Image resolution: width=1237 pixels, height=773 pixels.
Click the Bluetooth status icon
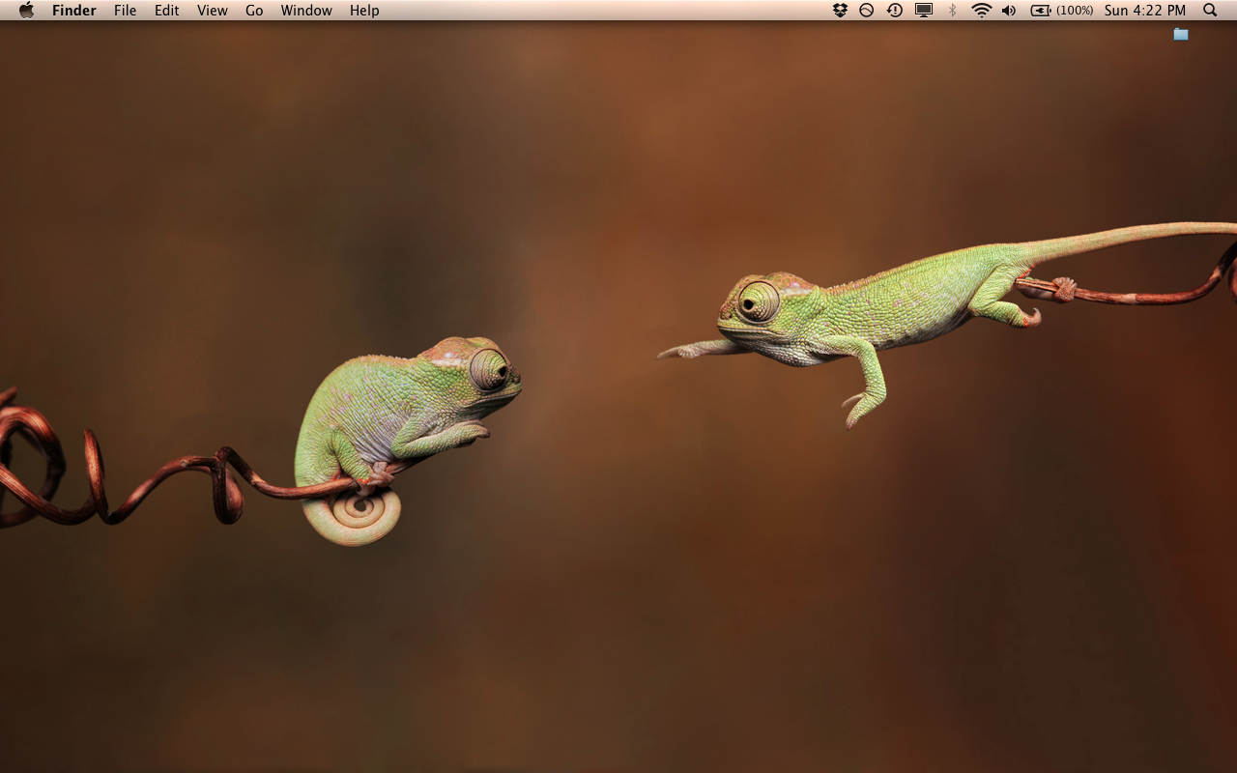[952, 11]
